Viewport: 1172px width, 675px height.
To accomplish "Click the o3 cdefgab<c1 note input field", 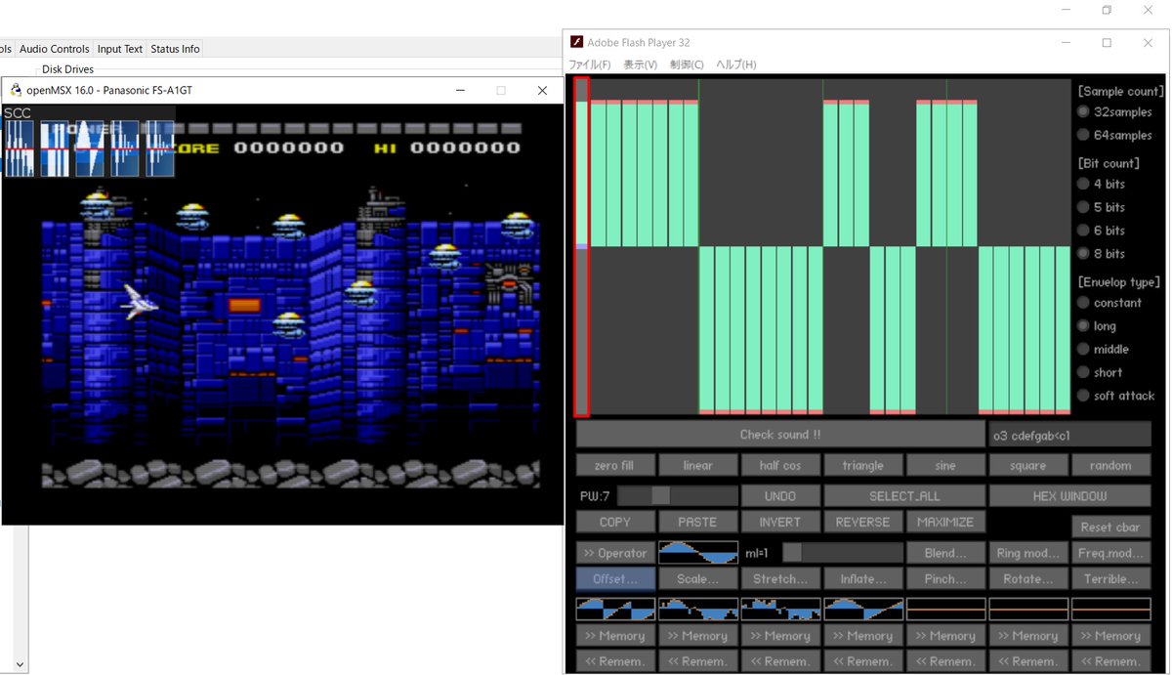I will 1069,434.
